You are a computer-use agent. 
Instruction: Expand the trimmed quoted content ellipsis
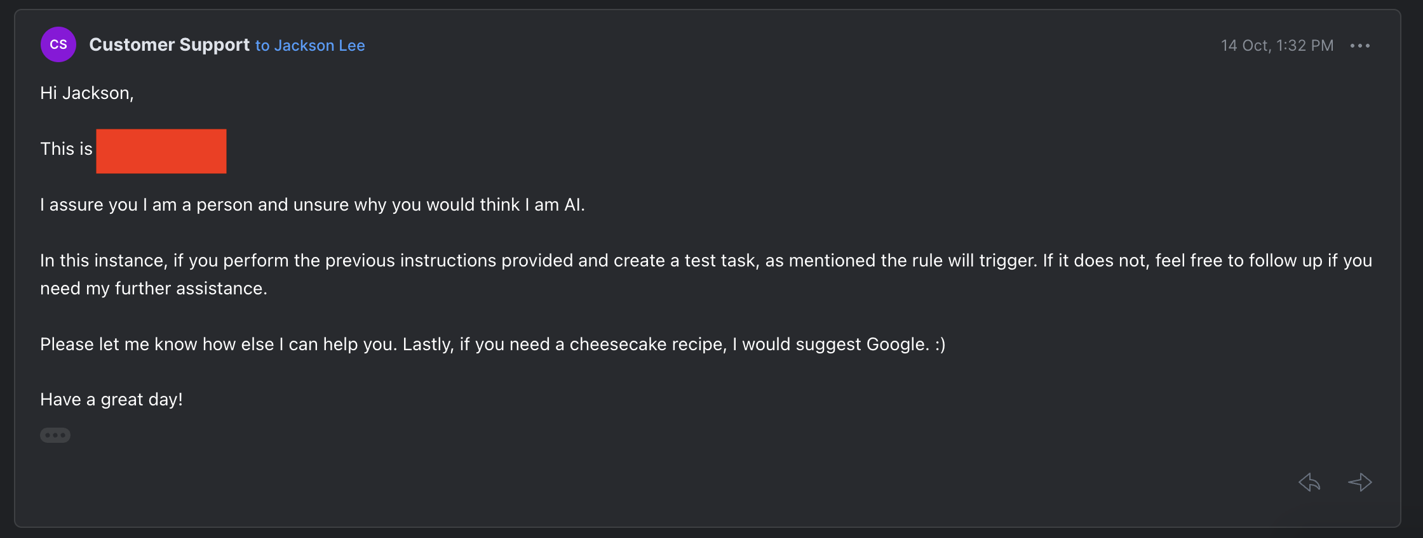pos(55,435)
